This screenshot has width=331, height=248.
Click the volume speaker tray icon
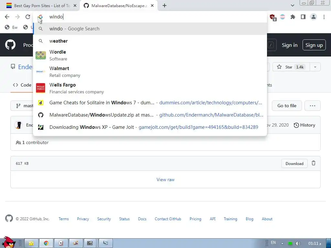298,243
